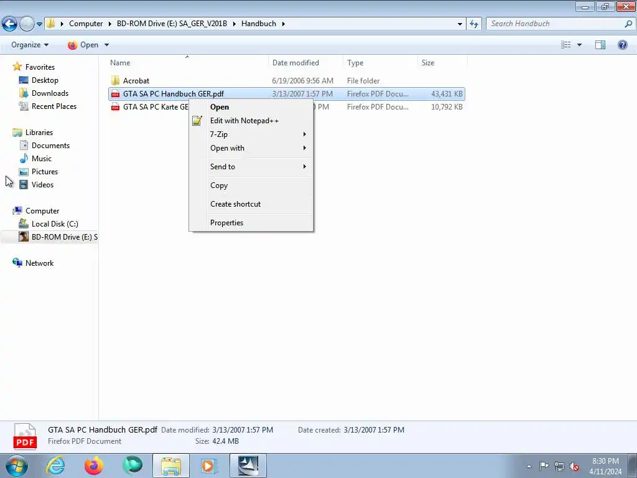Click the network tray icon
Screen dimensions: 637x478
[559, 466]
